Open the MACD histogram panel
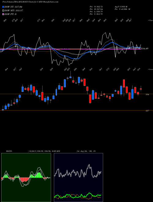 (26, 178)
